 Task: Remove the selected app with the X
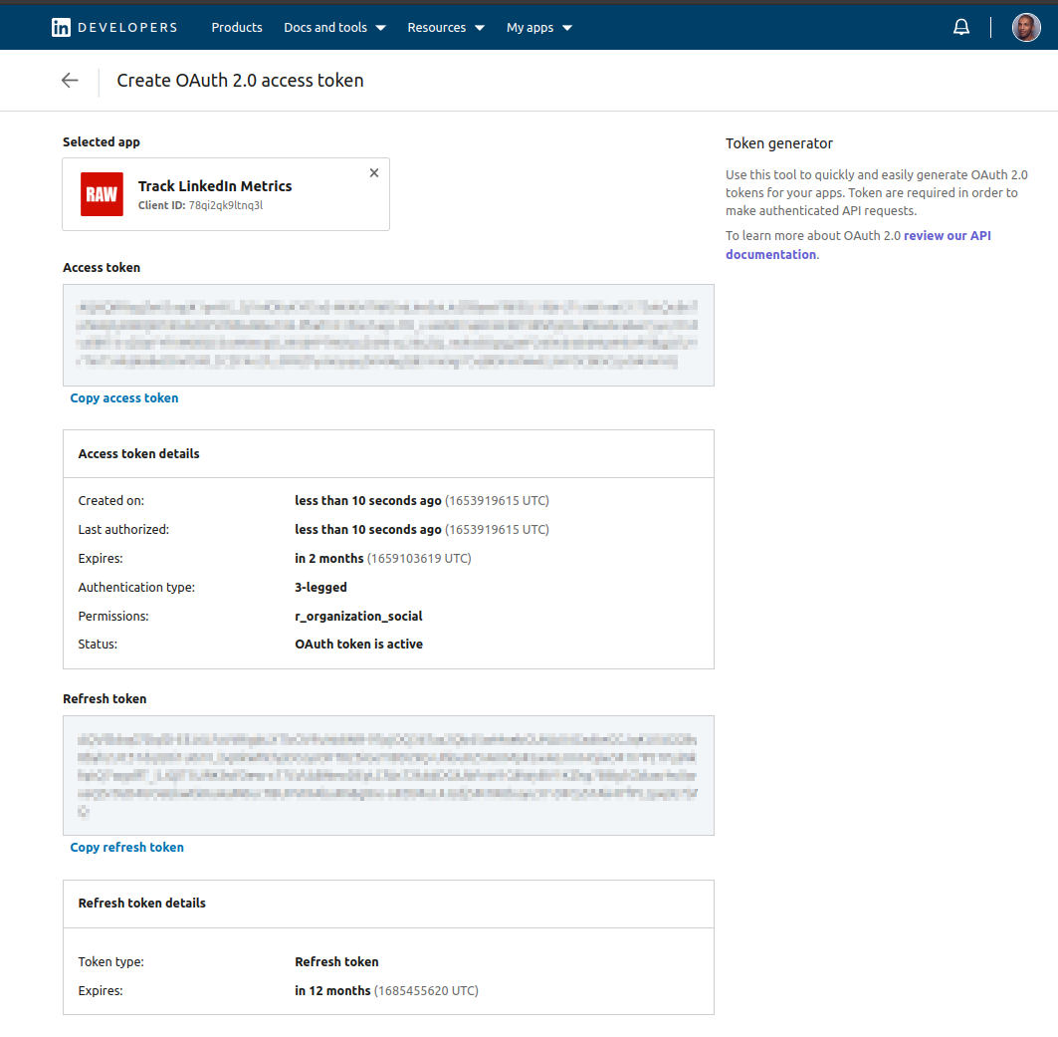(x=374, y=173)
